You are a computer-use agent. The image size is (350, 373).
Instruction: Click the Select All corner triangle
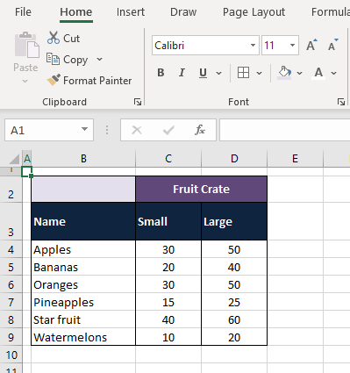pyautogui.click(x=14, y=159)
